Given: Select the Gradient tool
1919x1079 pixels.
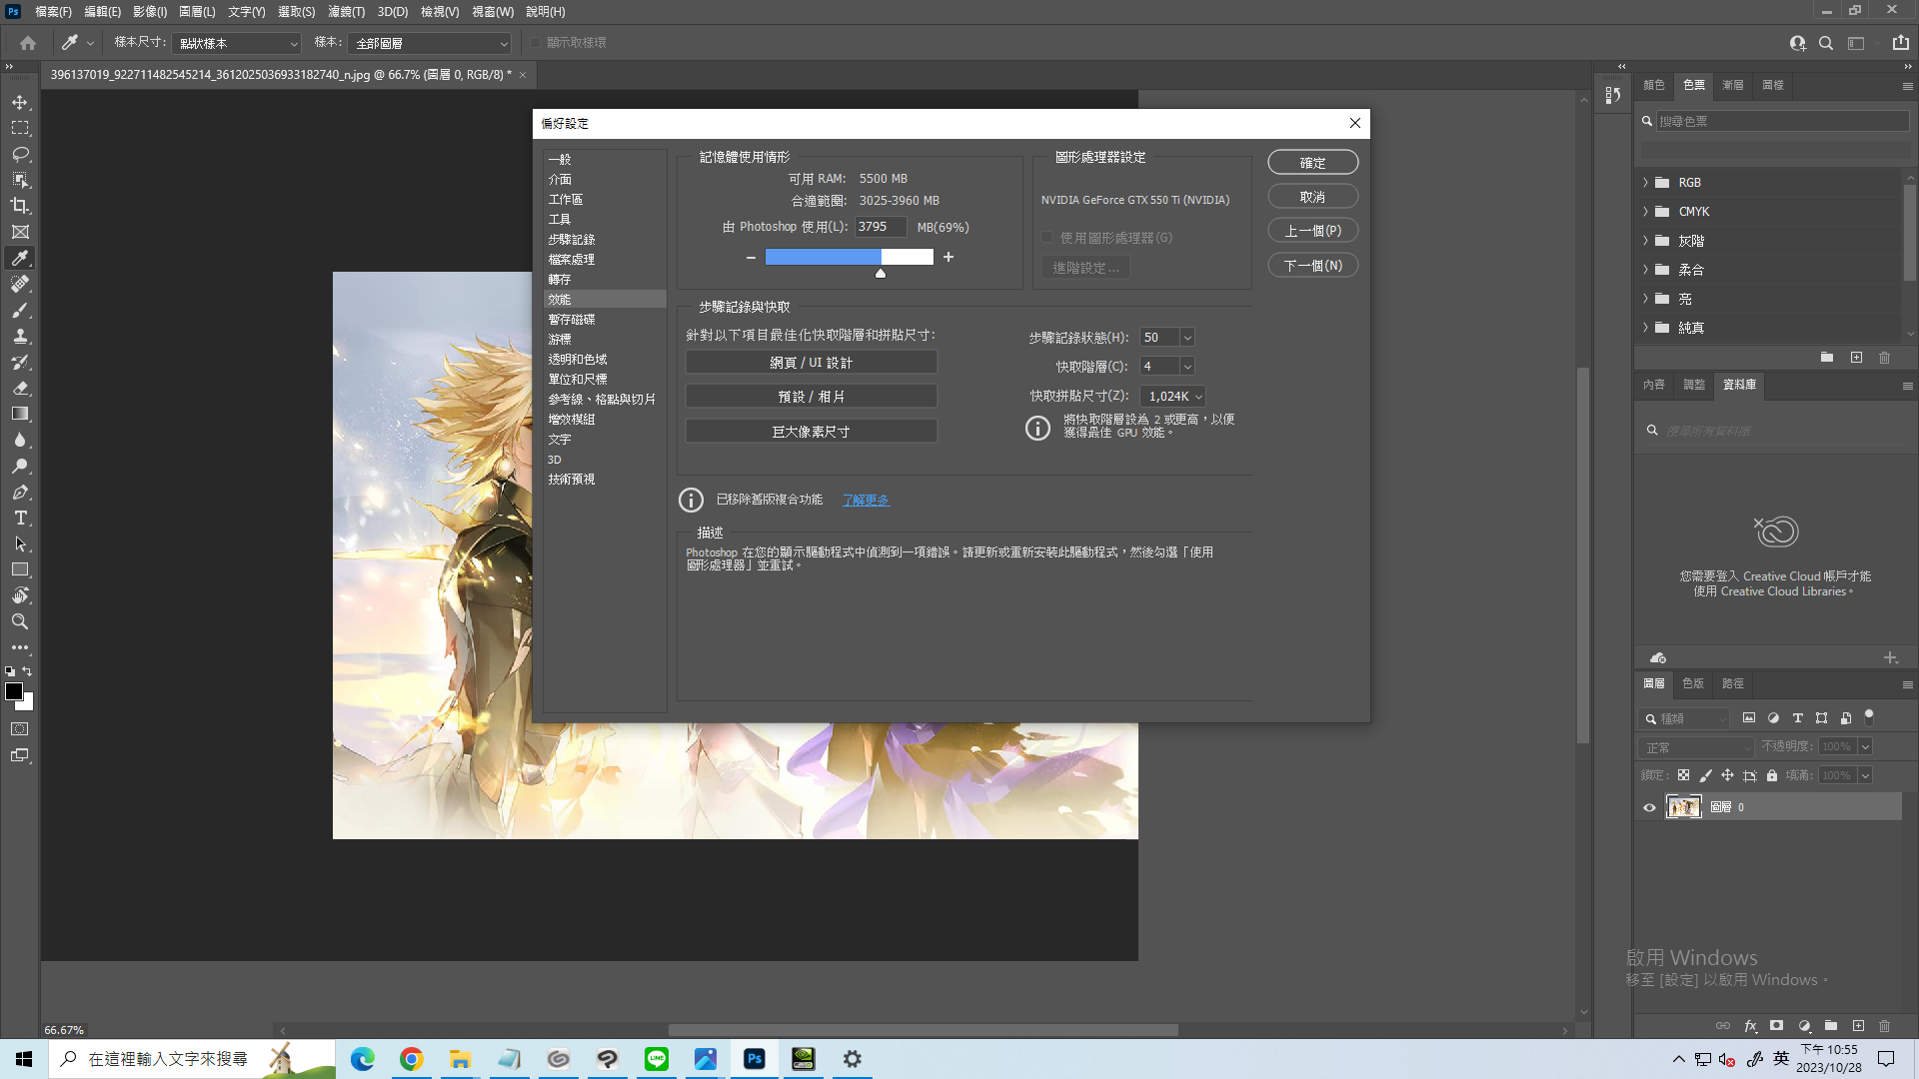Looking at the screenshot, I should (x=20, y=414).
